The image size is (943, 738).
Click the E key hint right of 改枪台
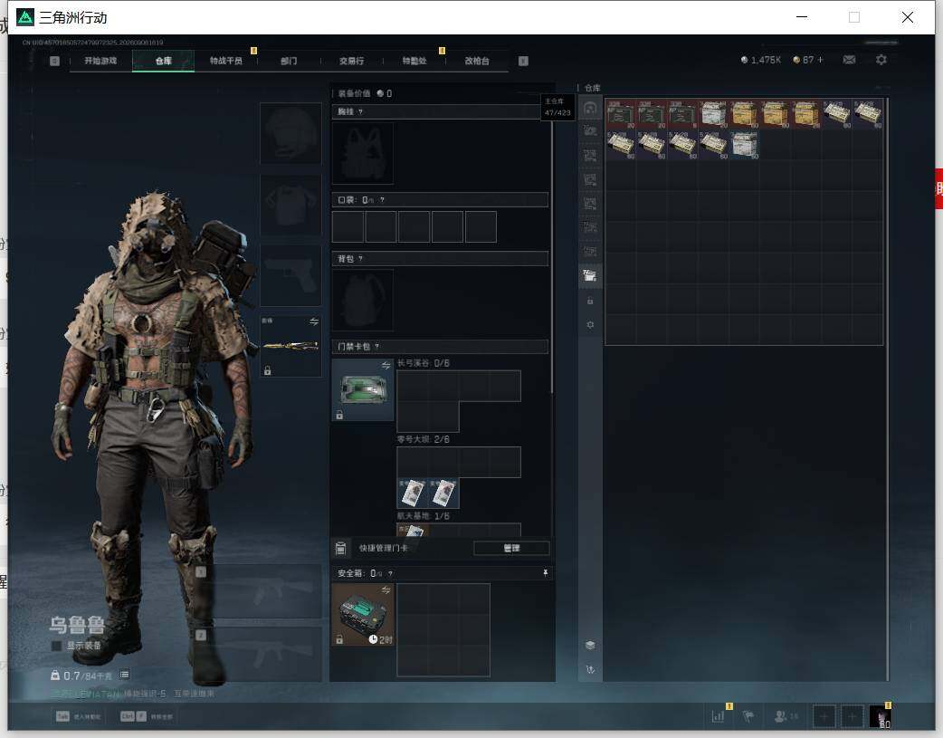tap(523, 61)
